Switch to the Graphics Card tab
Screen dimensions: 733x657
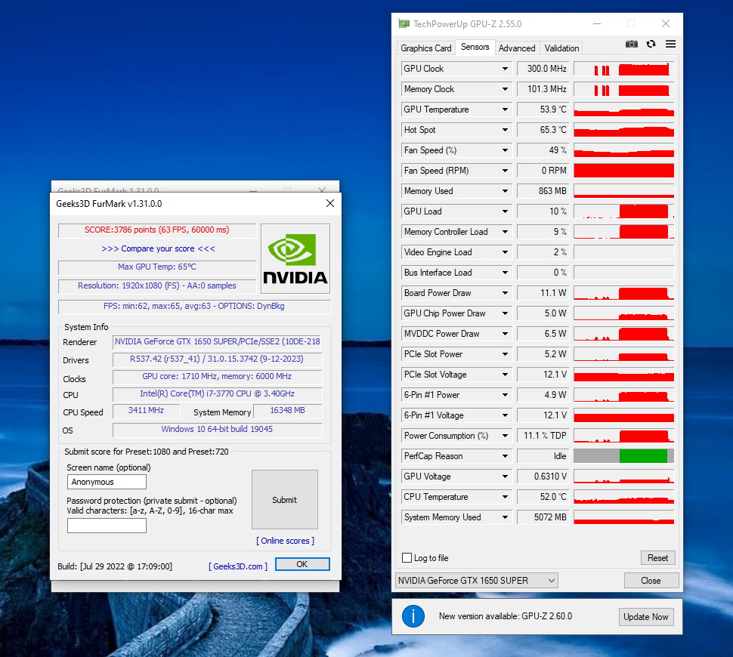(x=426, y=48)
